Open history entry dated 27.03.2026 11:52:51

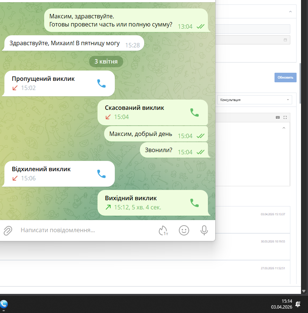click(x=273, y=268)
